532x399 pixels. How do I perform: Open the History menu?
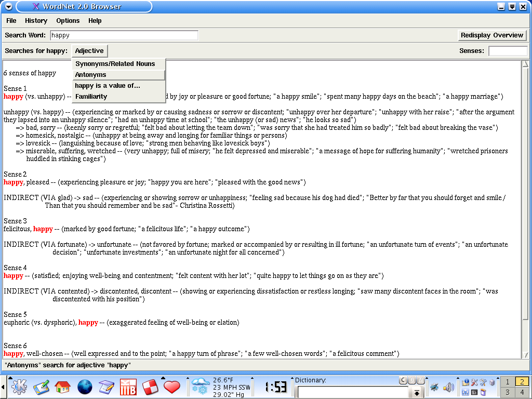36,21
